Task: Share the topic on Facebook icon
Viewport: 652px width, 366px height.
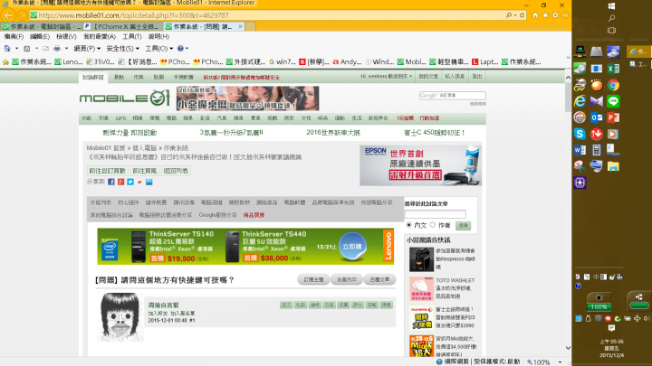Action: tap(111, 182)
